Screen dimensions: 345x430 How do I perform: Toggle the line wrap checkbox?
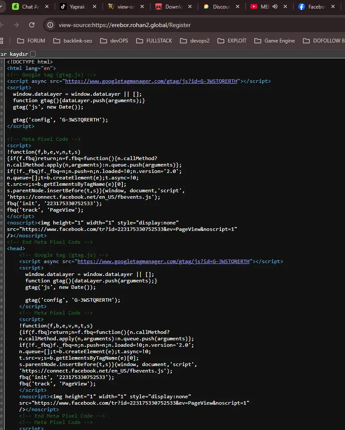33,54
